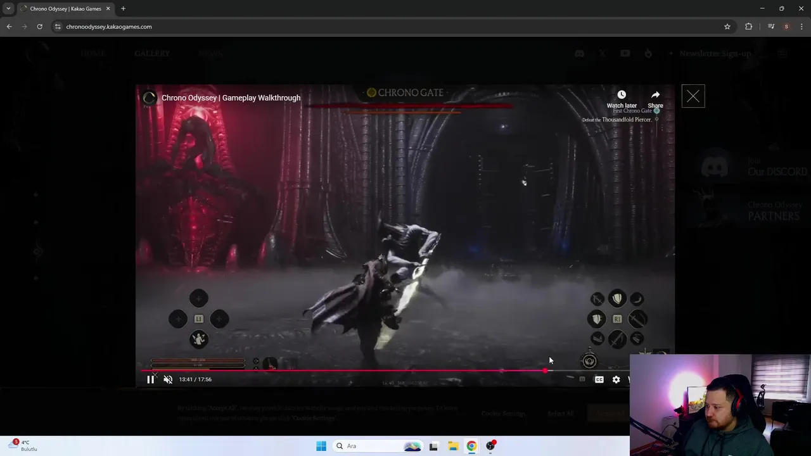The width and height of the screenshot is (811, 456).
Task: Add video to Watch later
Action: tap(622, 99)
